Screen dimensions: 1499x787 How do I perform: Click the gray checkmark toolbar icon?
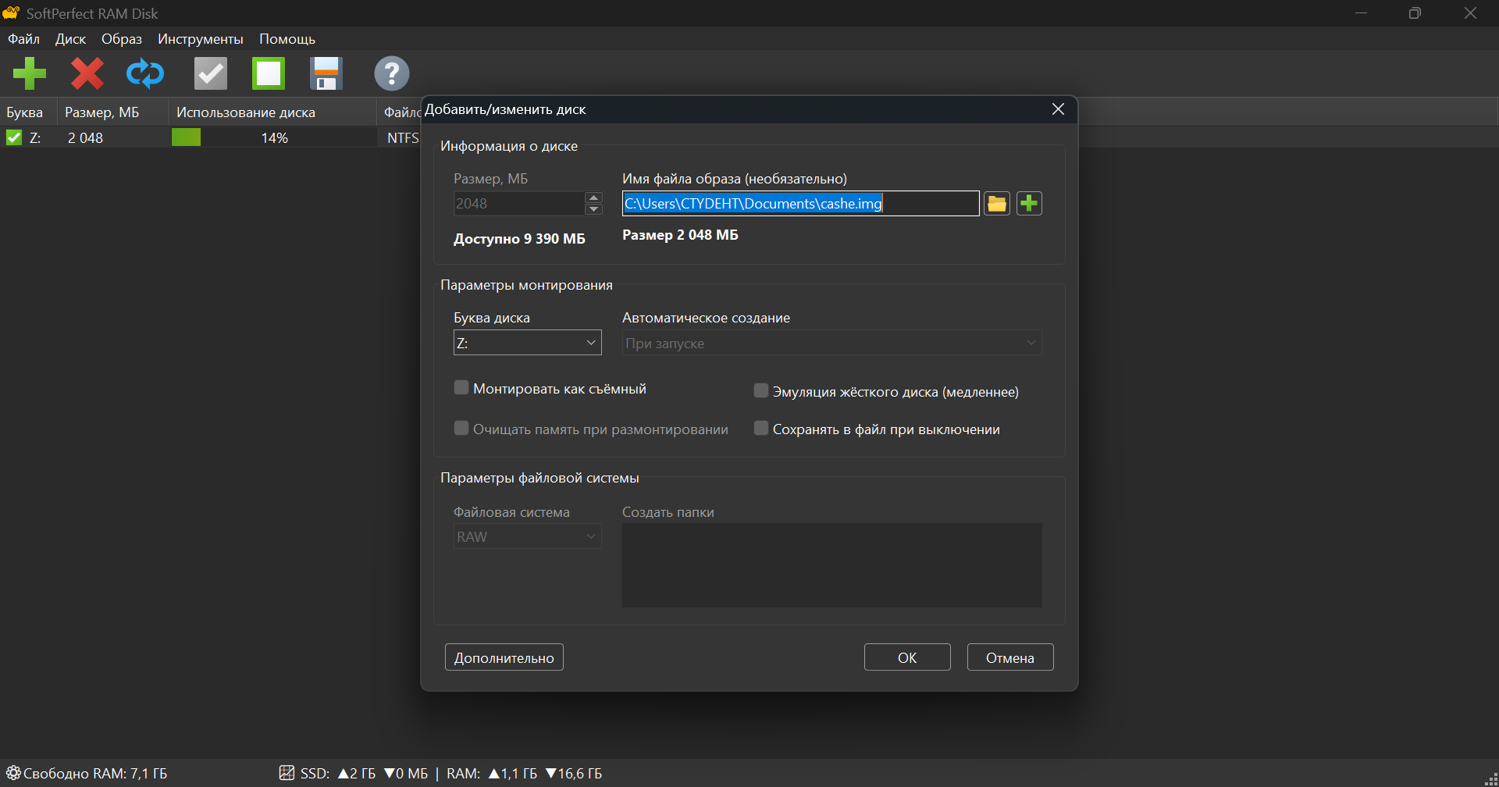211,73
